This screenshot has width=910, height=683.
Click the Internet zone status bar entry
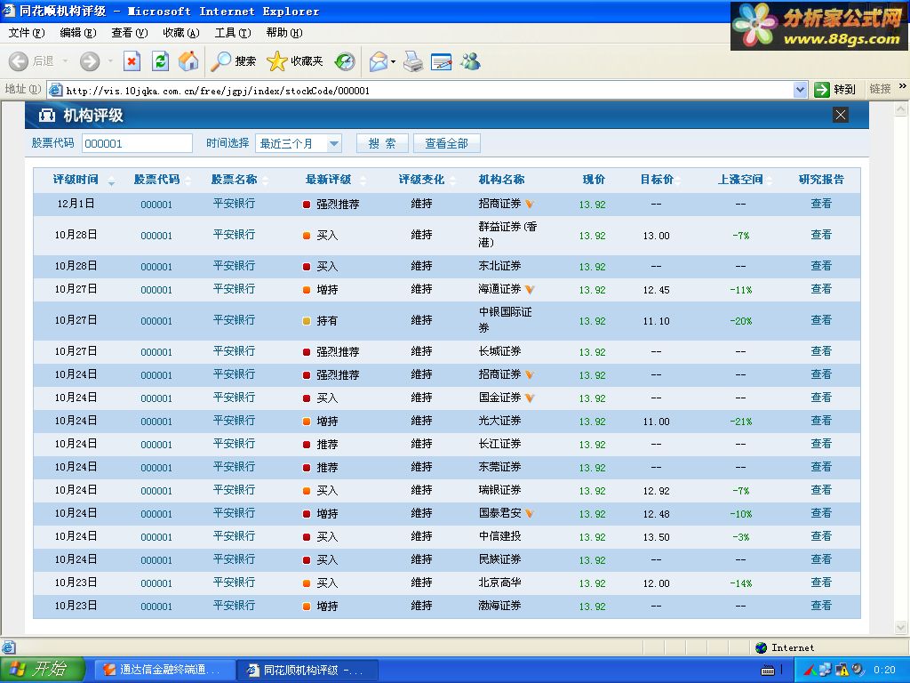click(x=786, y=647)
